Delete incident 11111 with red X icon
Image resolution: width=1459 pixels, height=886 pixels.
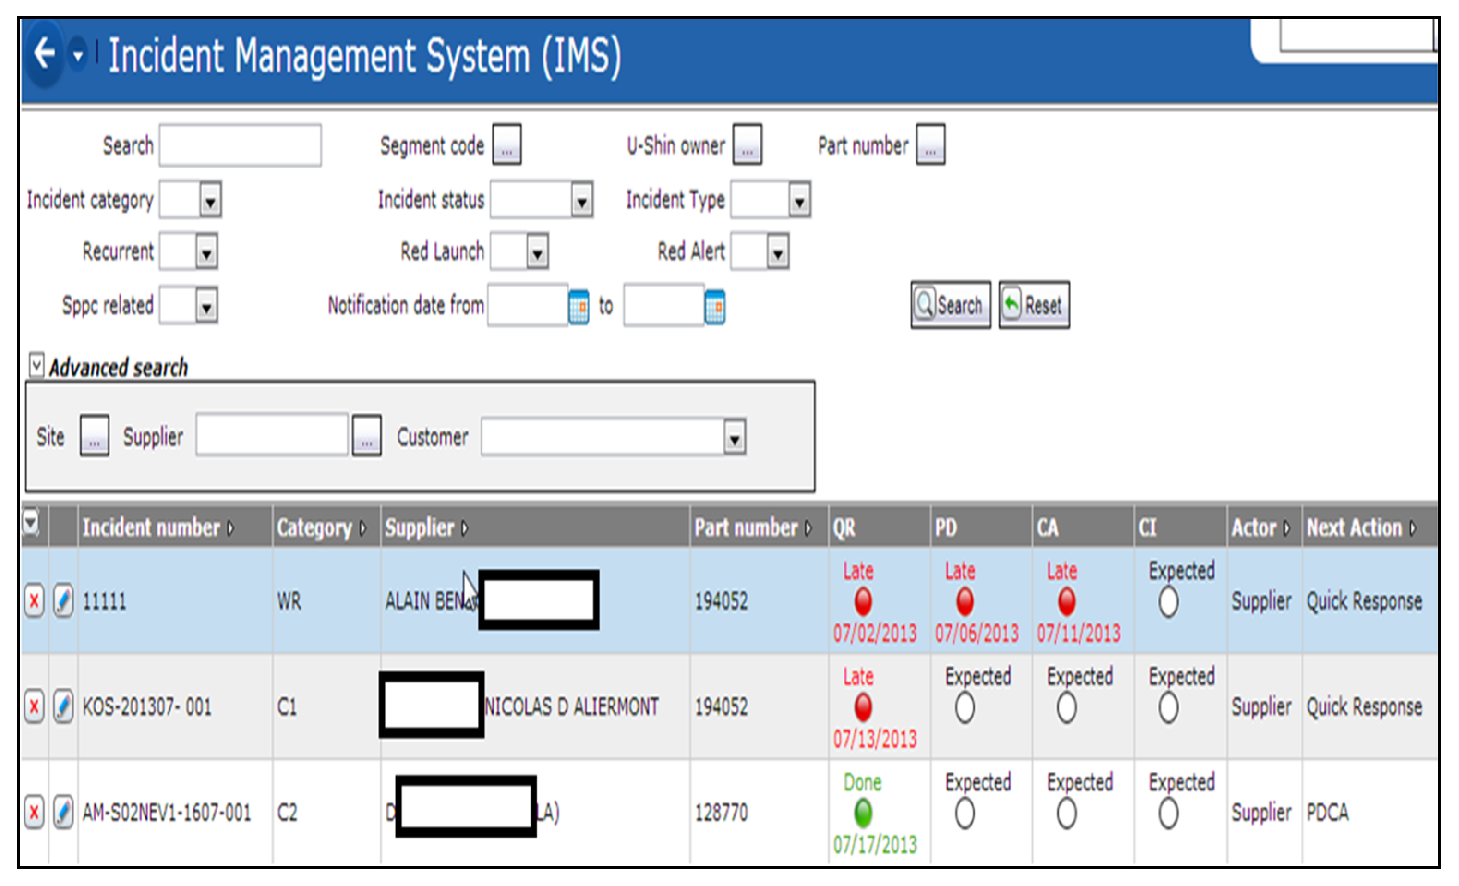pos(34,601)
